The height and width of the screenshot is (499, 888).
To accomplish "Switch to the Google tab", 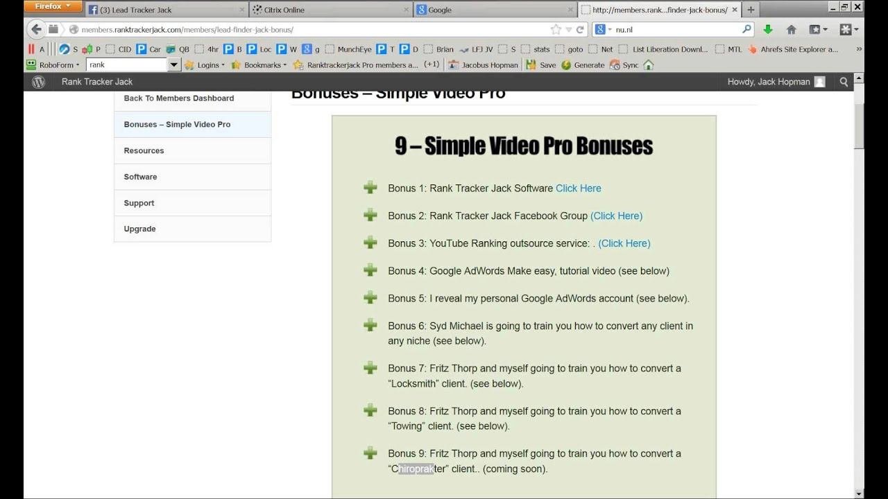I will point(495,10).
